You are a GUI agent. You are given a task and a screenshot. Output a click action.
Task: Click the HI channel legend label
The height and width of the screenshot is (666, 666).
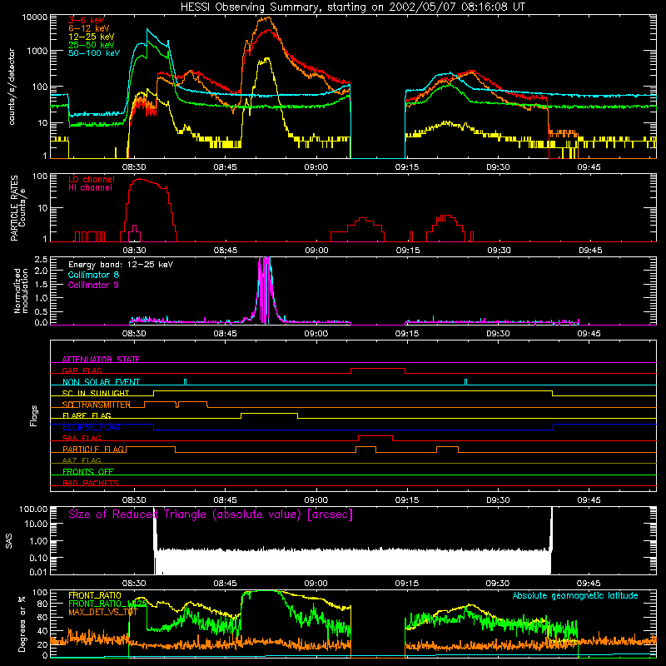pos(90,188)
